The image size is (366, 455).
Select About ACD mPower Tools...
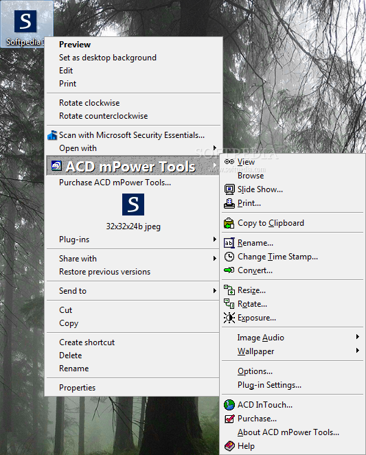pos(288,432)
